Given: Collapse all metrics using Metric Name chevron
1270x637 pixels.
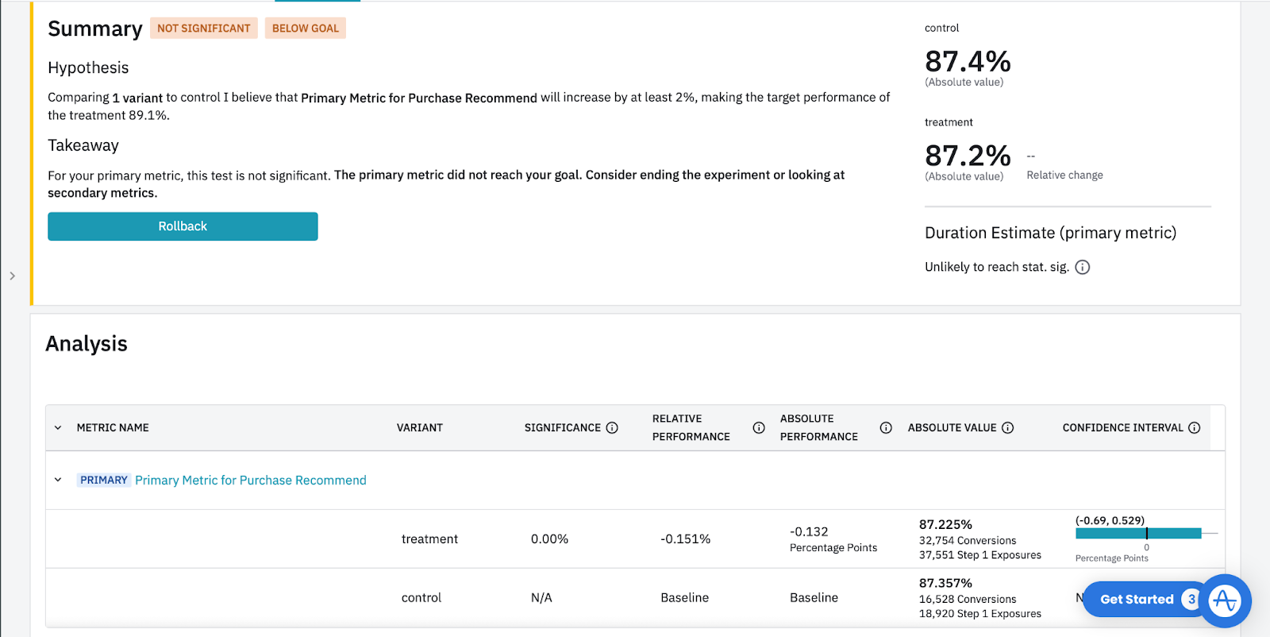Looking at the screenshot, I should (x=58, y=427).
